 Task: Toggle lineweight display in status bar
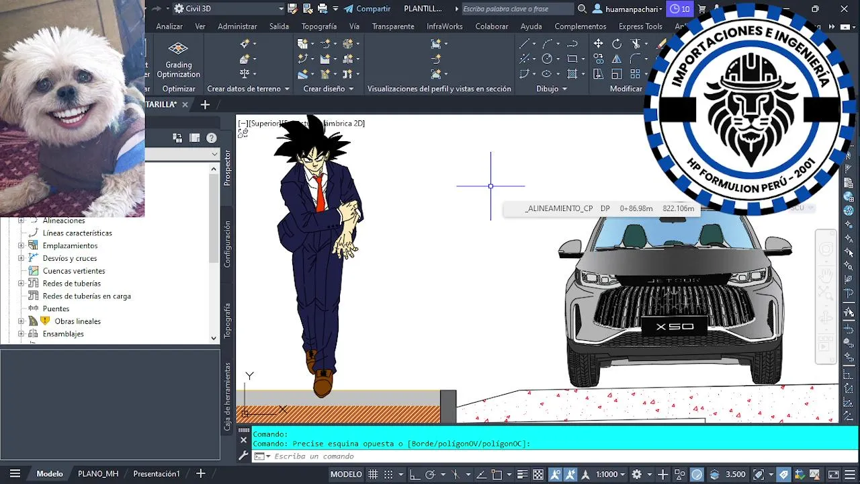523,474
